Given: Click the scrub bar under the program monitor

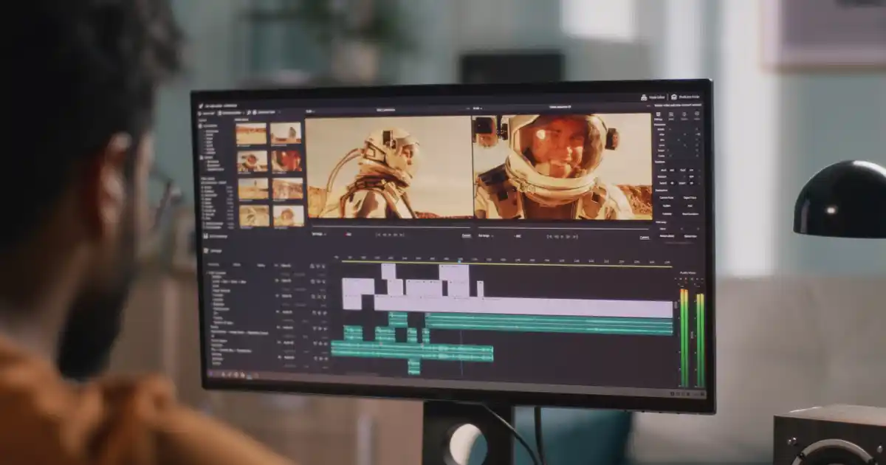Looking at the screenshot, I should 563,227.
